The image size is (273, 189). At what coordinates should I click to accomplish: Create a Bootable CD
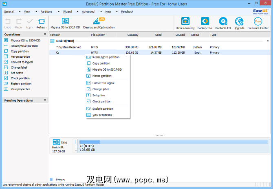pos(223,24)
